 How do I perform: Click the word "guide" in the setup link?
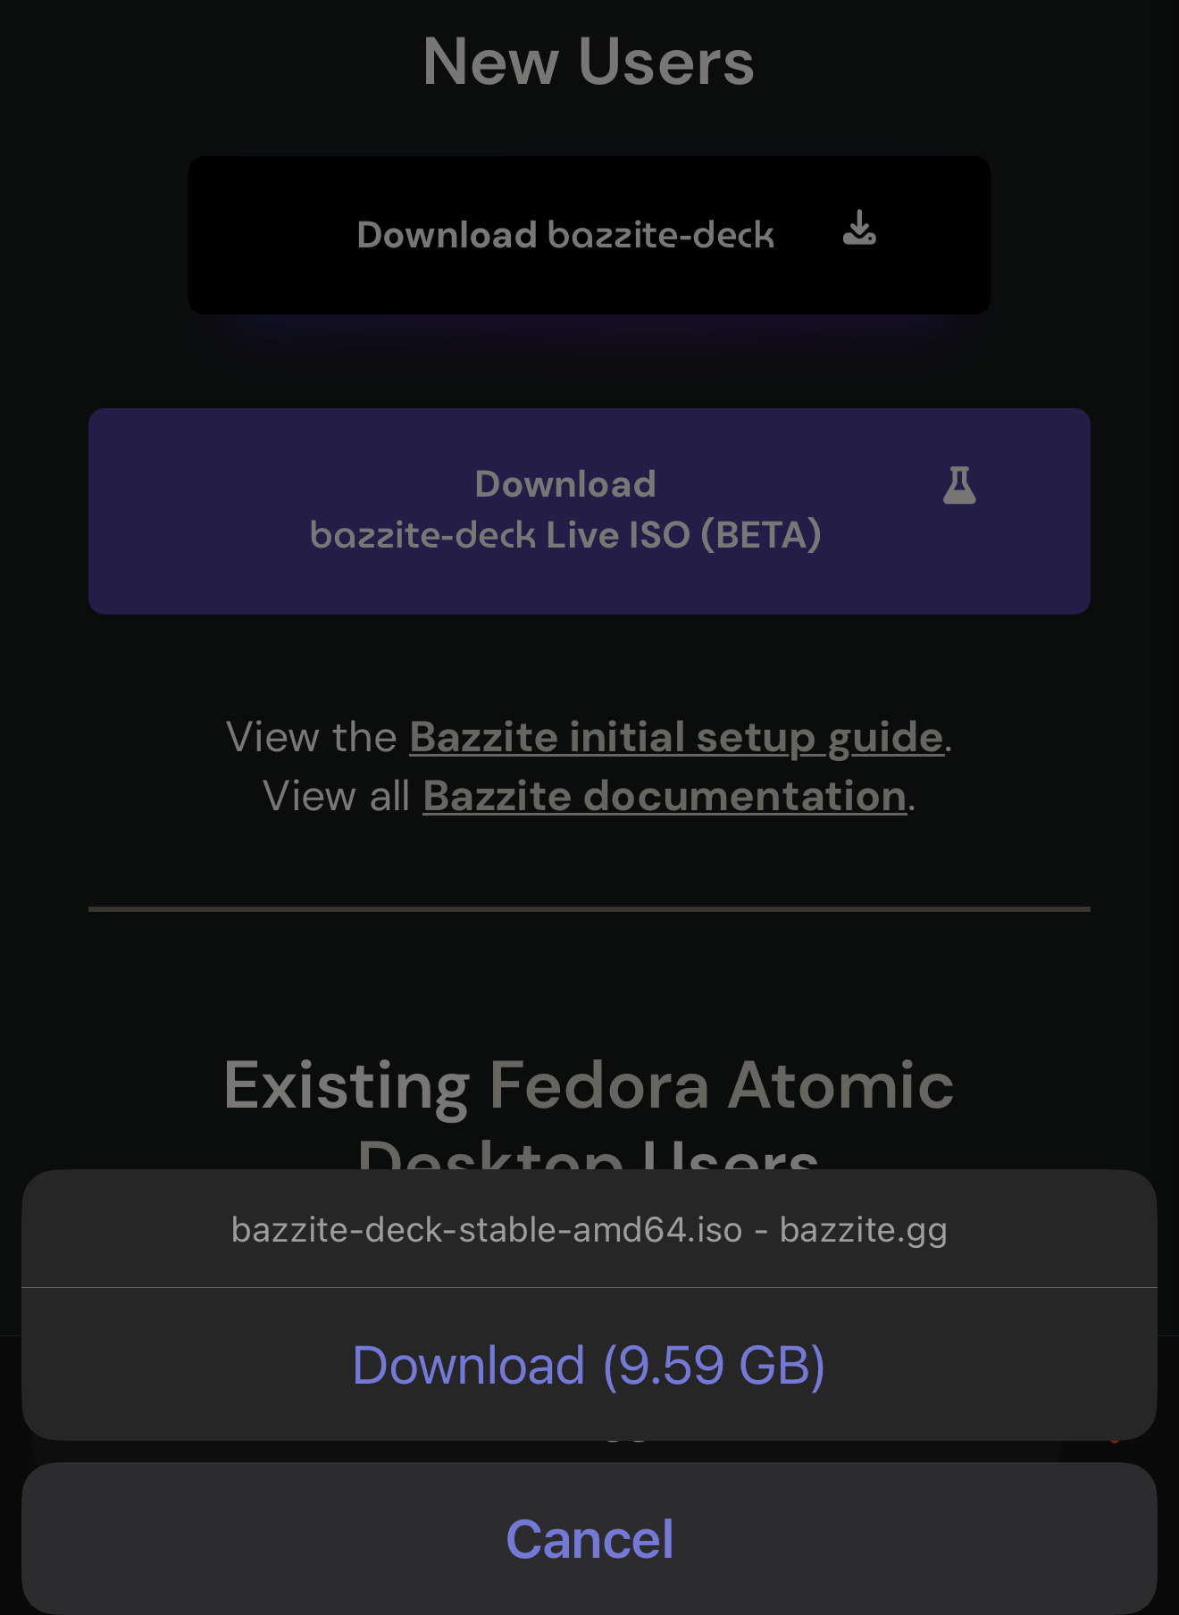click(x=884, y=738)
